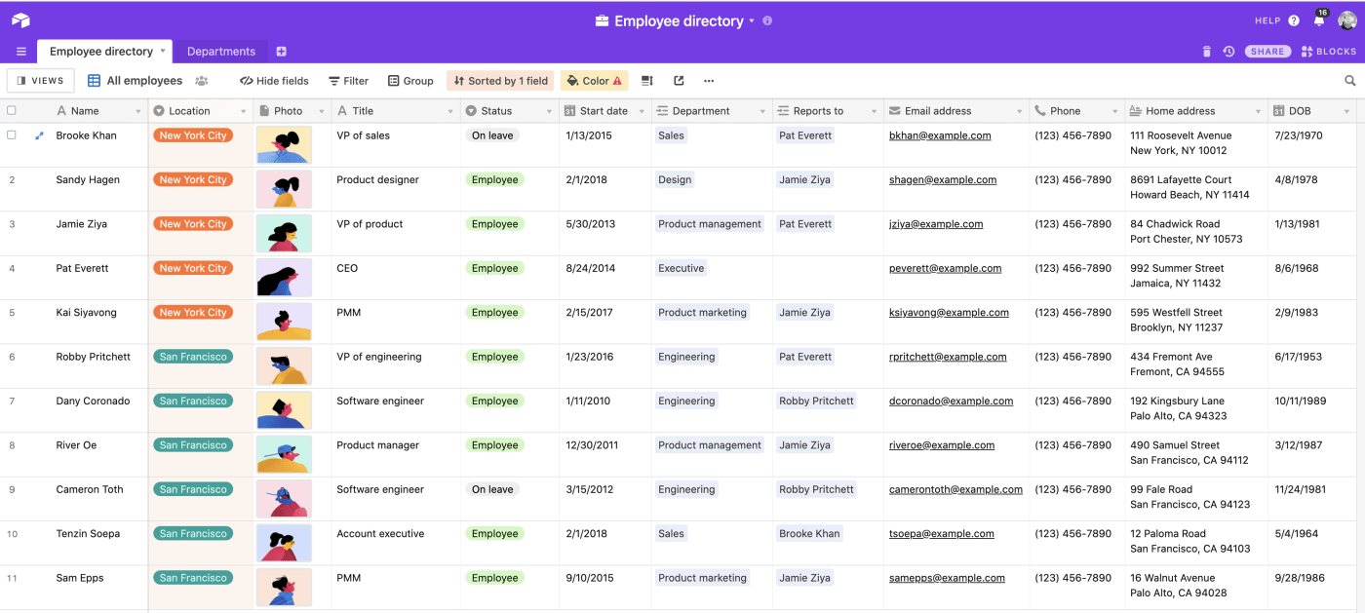Image resolution: width=1365 pixels, height=613 pixels.
Task: Open the Views sidebar toggle
Action: click(41, 81)
